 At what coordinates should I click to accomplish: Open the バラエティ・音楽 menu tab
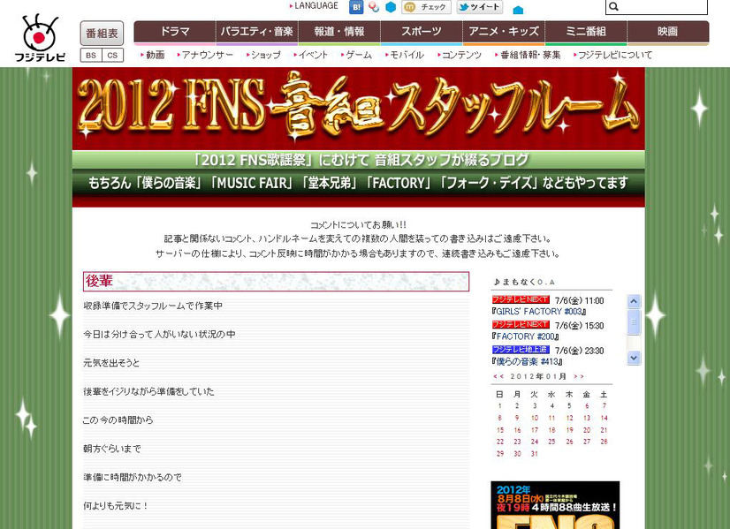(x=256, y=32)
